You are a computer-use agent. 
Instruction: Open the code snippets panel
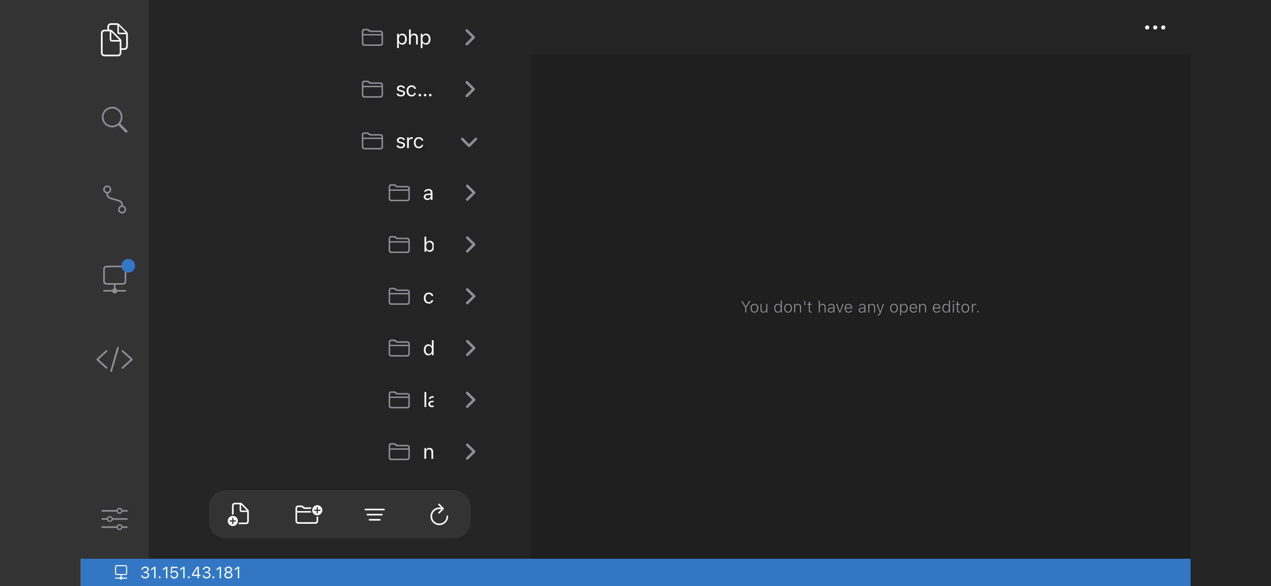click(115, 359)
